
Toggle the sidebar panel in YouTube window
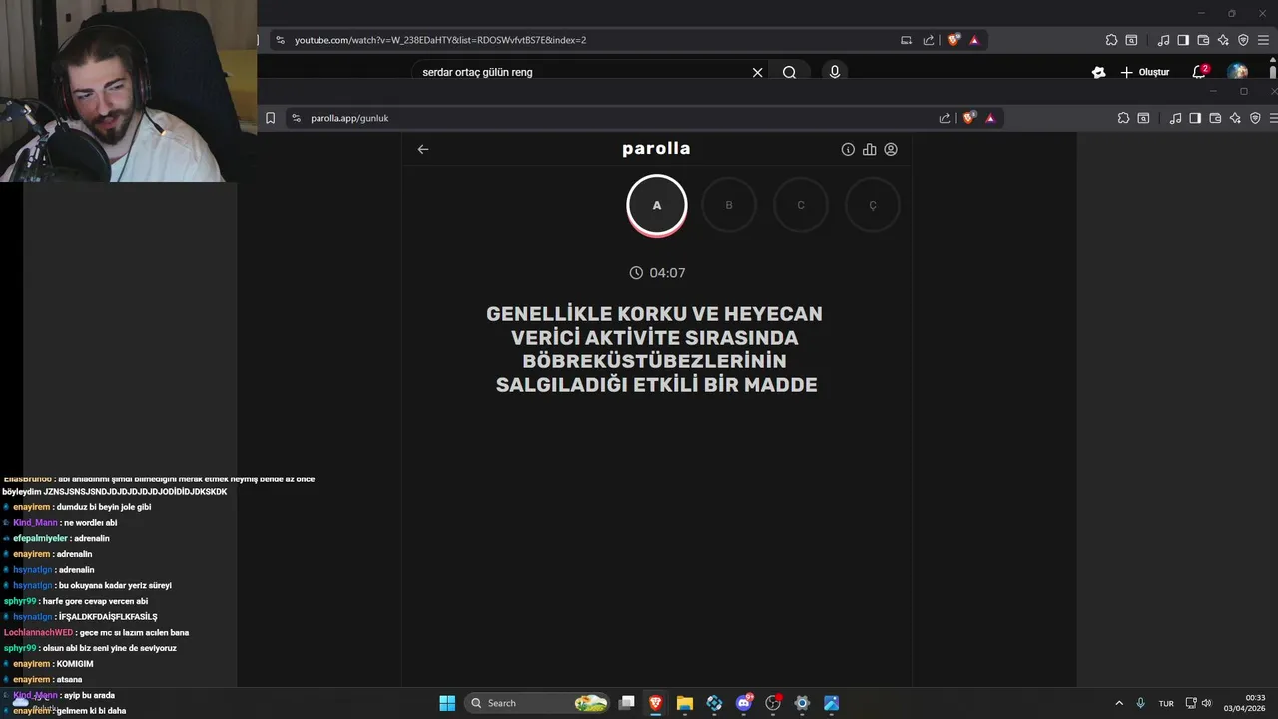(1183, 40)
